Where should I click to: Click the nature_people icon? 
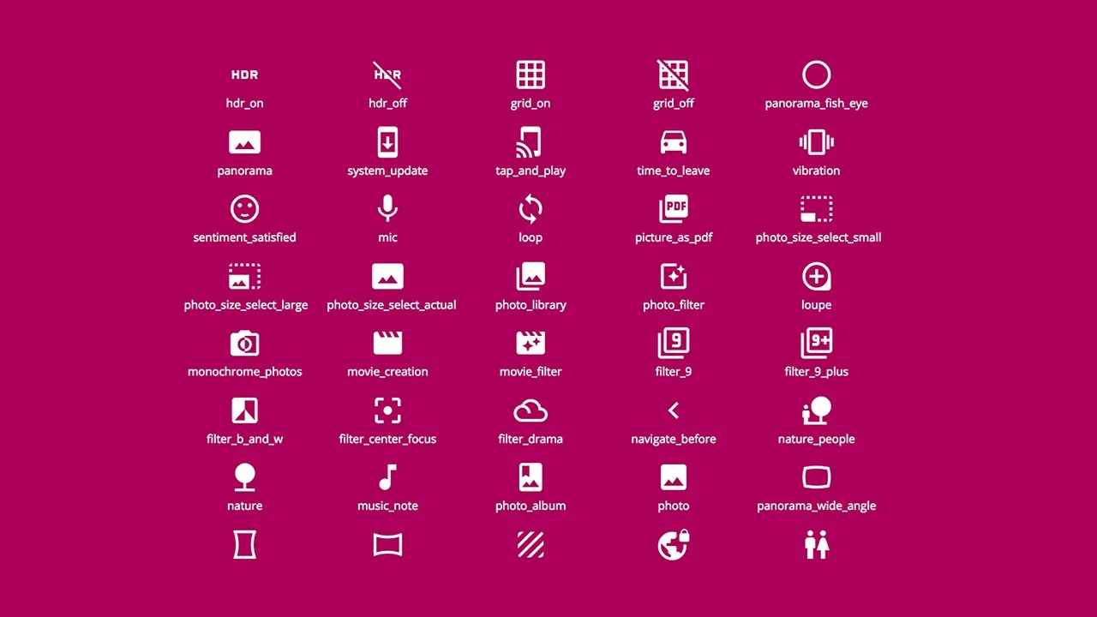coord(816,410)
